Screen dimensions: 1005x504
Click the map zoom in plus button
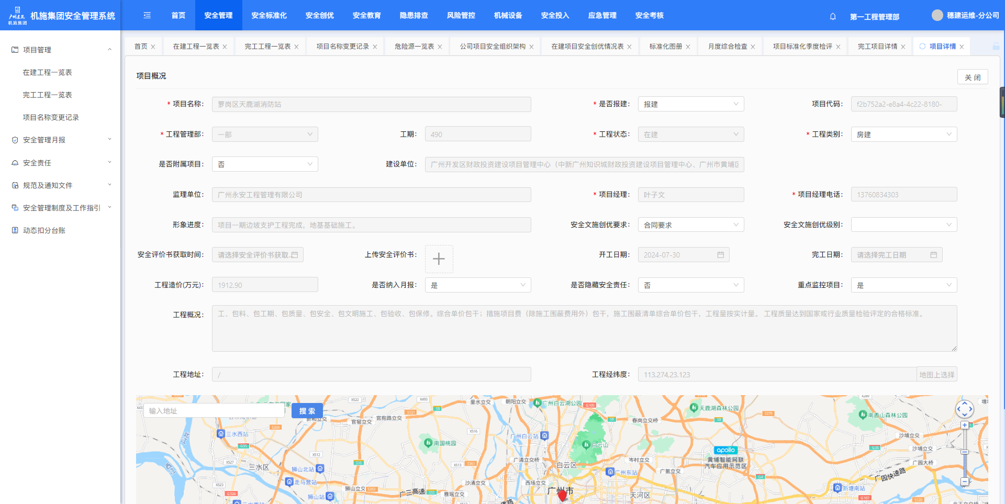(x=964, y=425)
